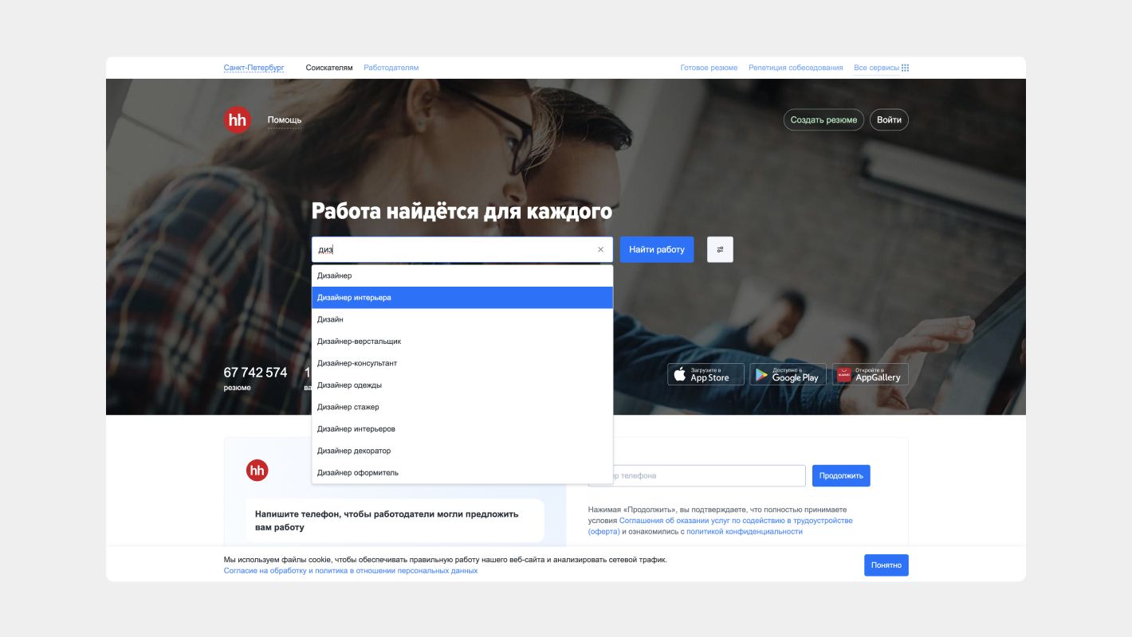Dismiss the cookie notice with Понятно
This screenshot has width=1132, height=637.
click(x=886, y=565)
